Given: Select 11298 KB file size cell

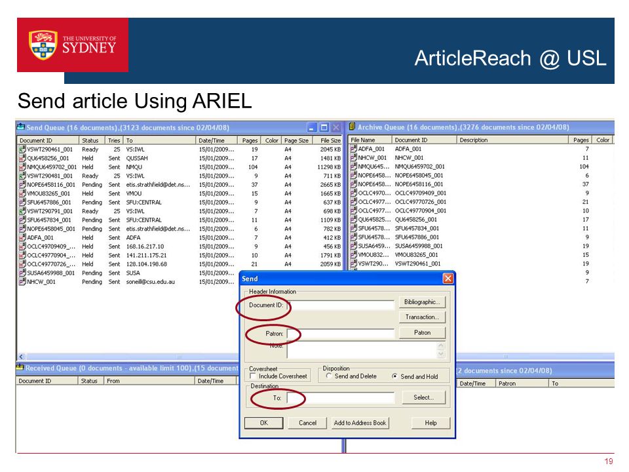Looking at the screenshot, I should [328, 167].
